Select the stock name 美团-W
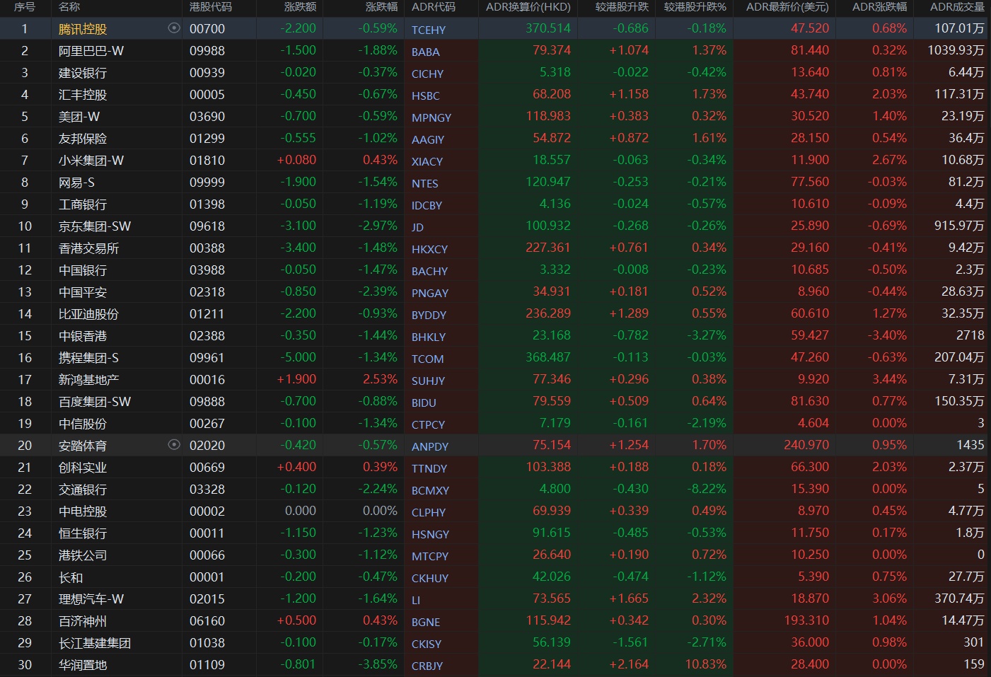 79,117
